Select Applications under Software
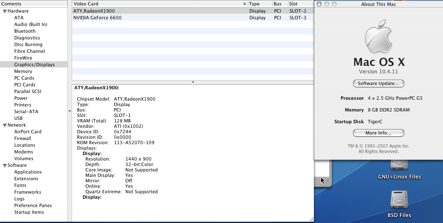This screenshot has height=223, width=443. click(28, 172)
